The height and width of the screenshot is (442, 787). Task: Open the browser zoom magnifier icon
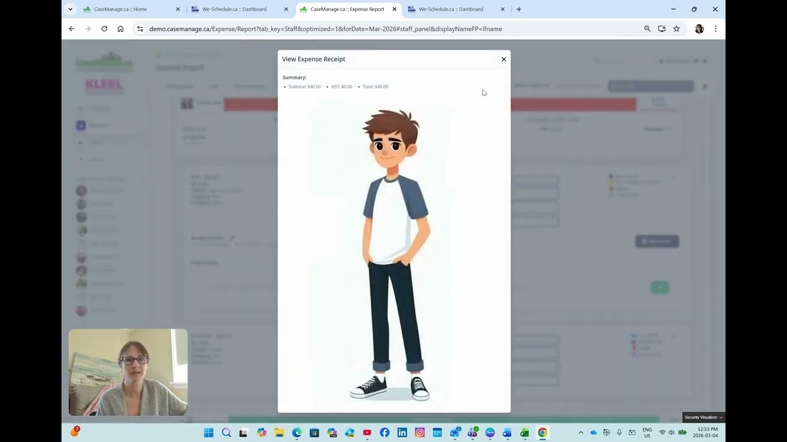click(647, 29)
